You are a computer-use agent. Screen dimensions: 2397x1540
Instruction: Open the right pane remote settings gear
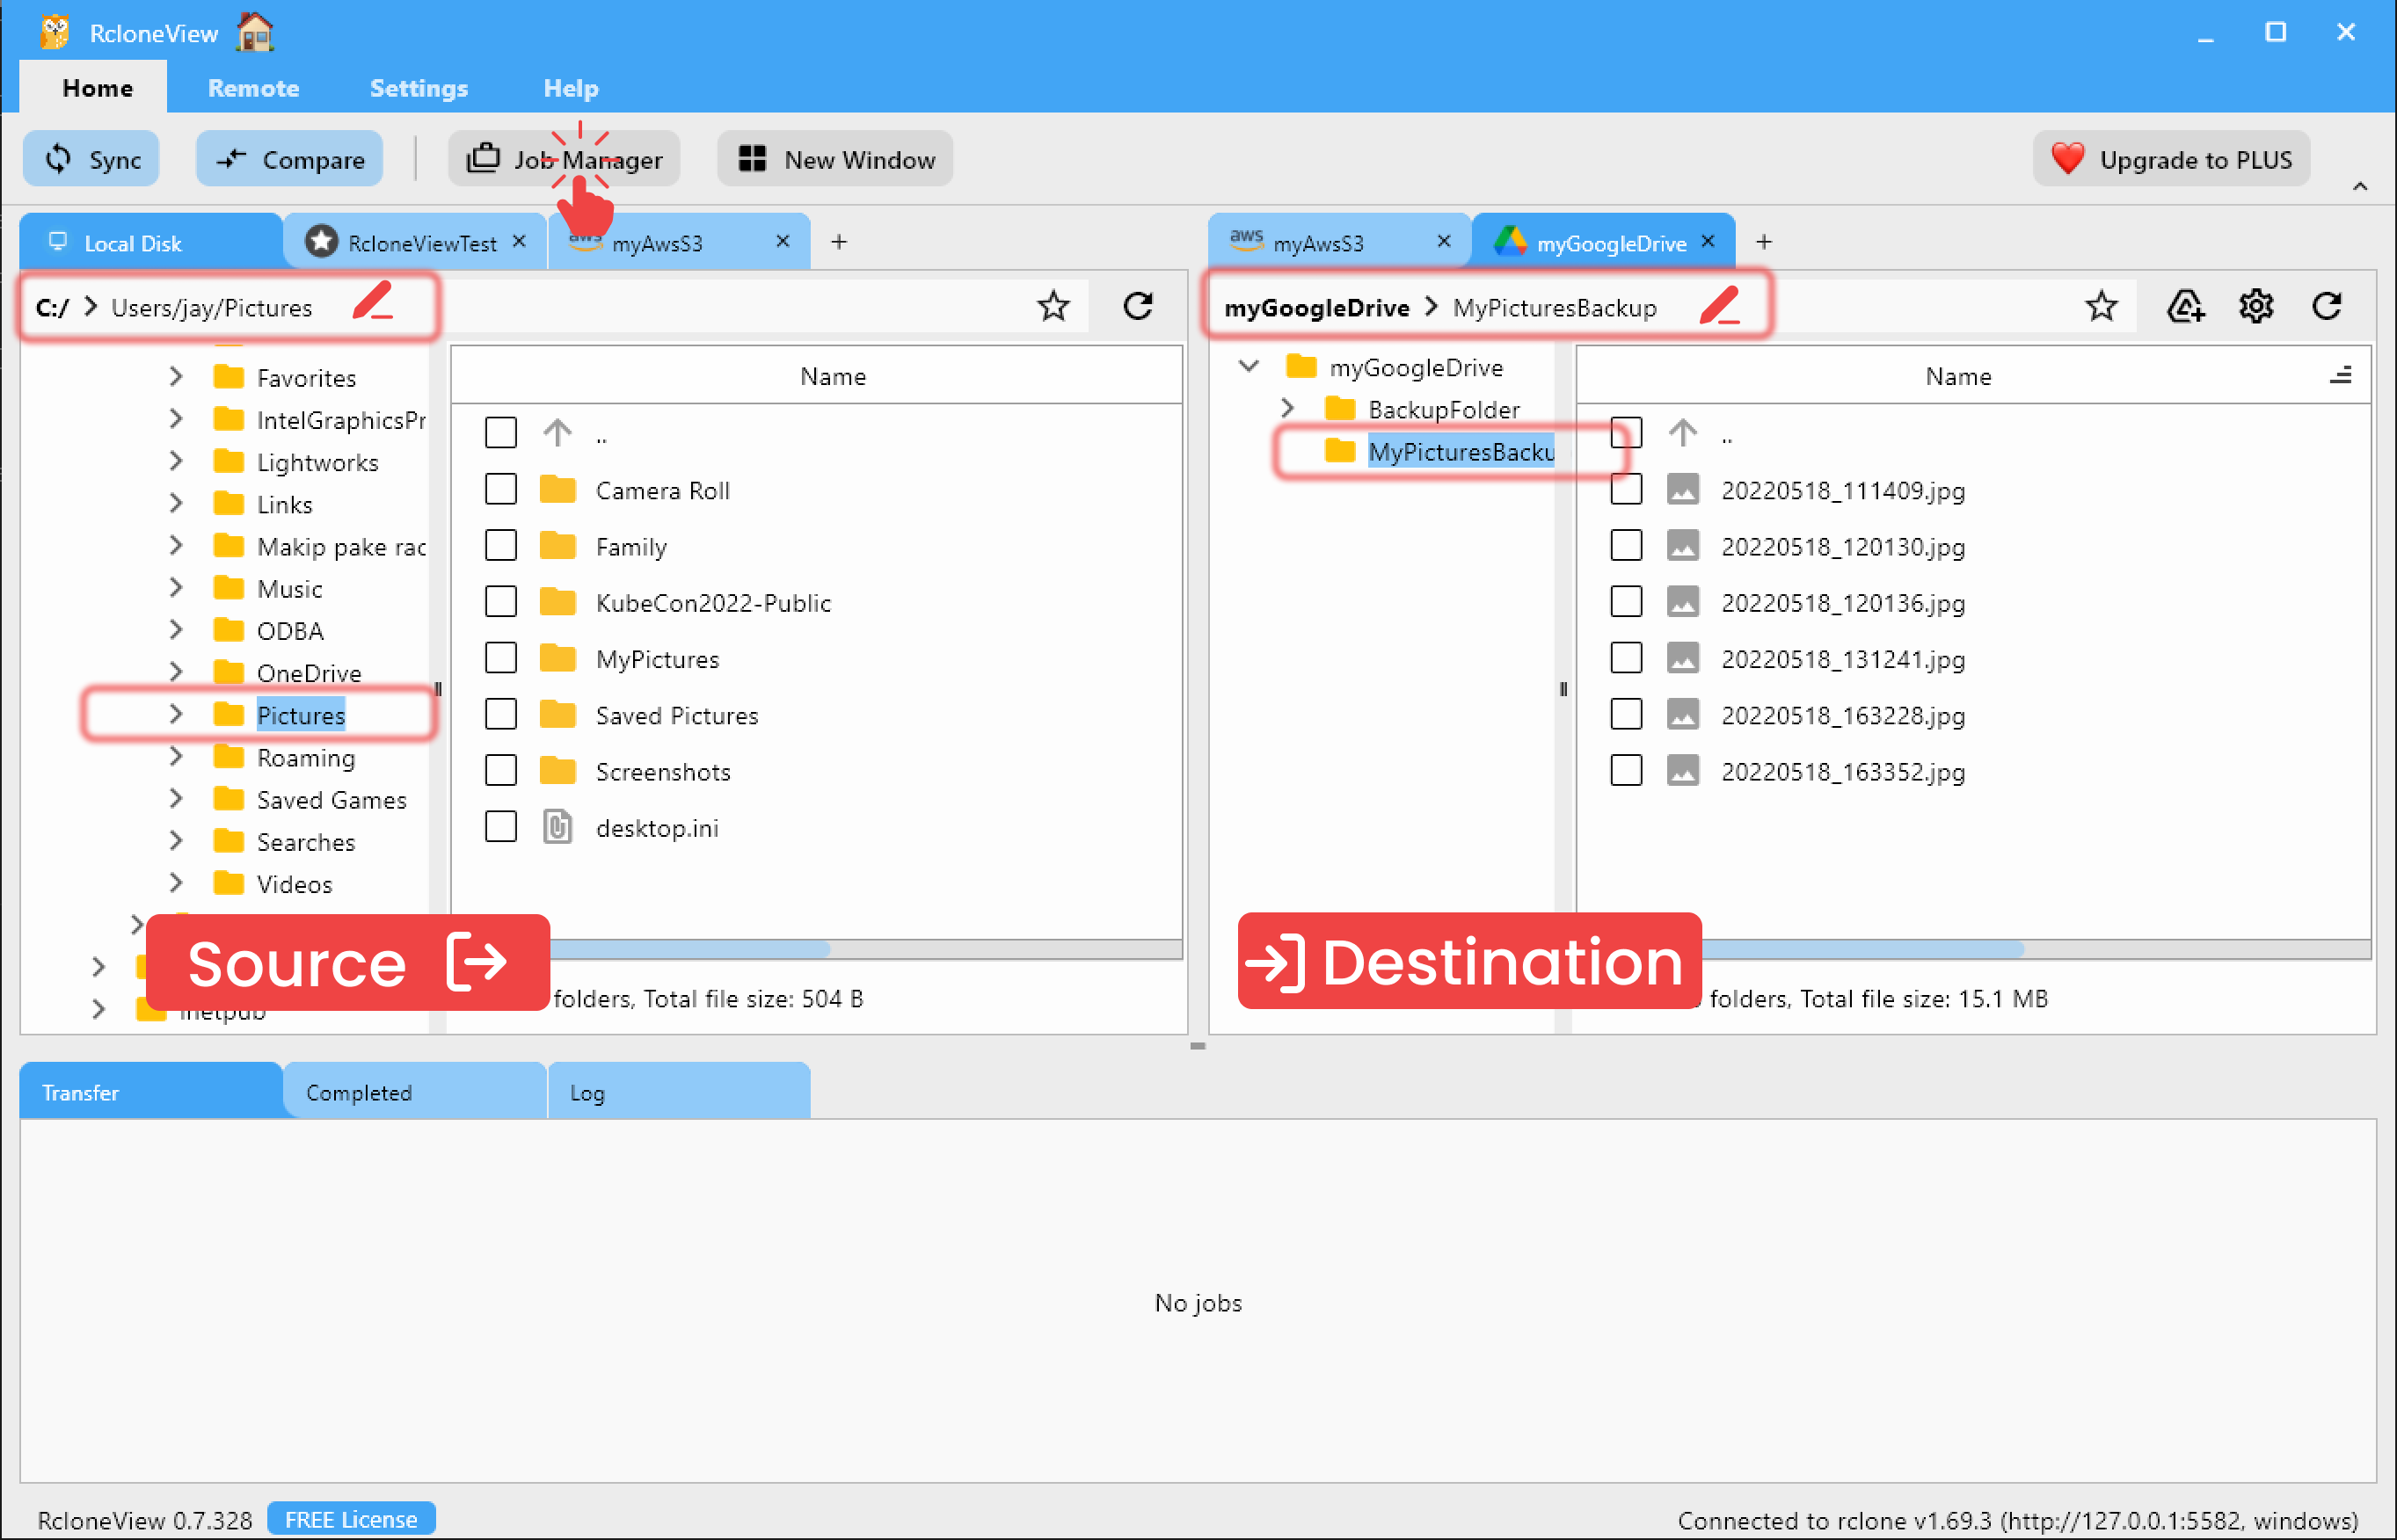pyautogui.click(x=2256, y=306)
